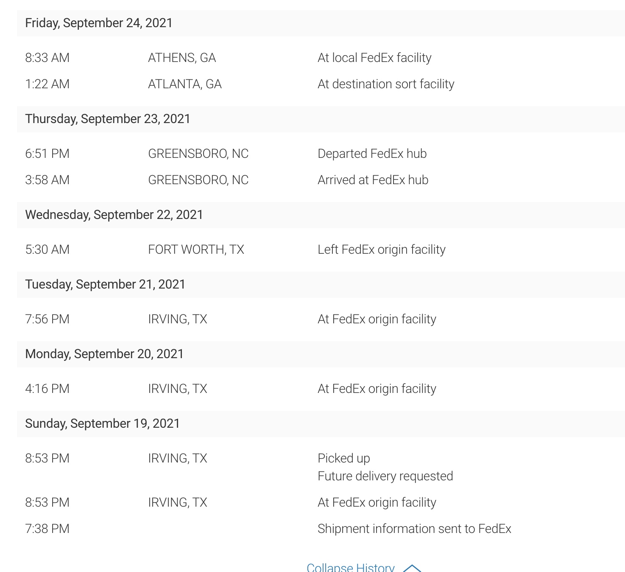Click the 7:38 PM timestamp
625x572 pixels.
click(47, 529)
